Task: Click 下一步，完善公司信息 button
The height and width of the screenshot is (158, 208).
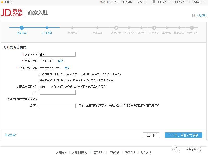Action: (x=184, y=135)
